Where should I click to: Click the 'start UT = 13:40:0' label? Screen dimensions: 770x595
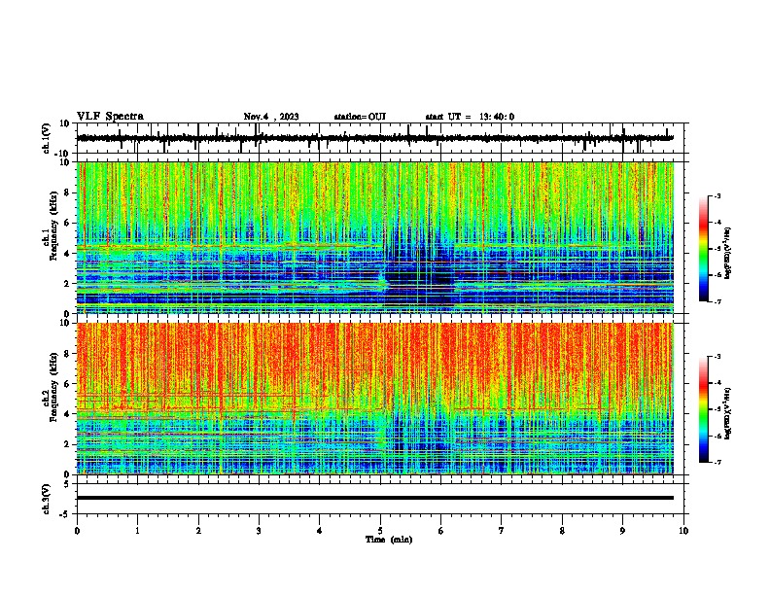click(x=470, y=117)
